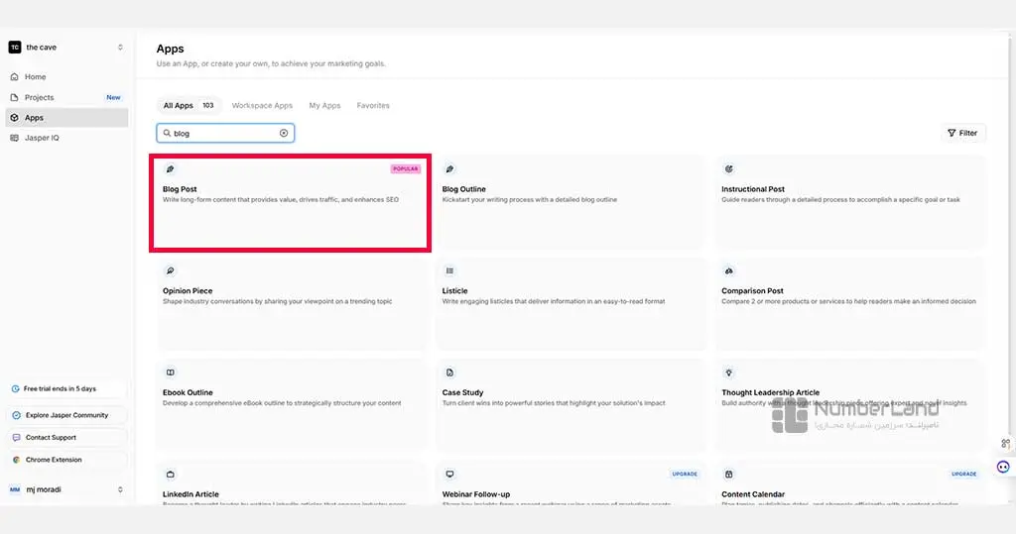Click the shortcuts icon above chat assistant
This screenshot has width=1016, height=534.
(x=1005, y=444)
